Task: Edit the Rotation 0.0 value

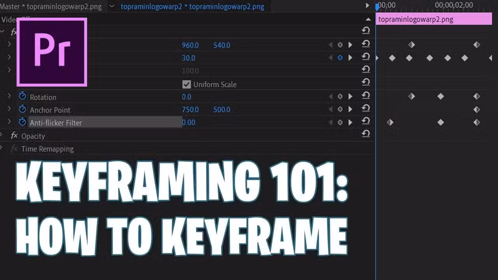Action: coord(187,97)
